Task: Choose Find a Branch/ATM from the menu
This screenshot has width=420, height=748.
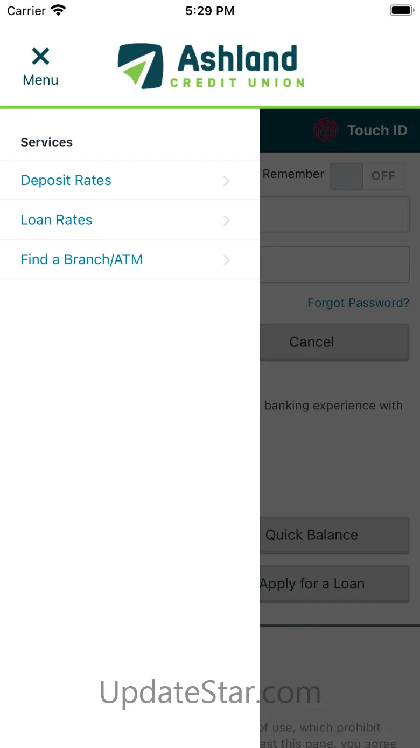Action: (x=81, y=259)
